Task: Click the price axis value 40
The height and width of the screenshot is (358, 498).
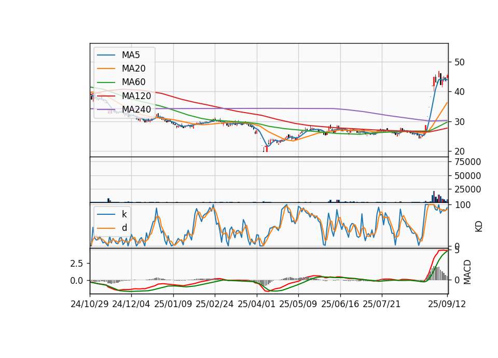Action: (459, 92)
